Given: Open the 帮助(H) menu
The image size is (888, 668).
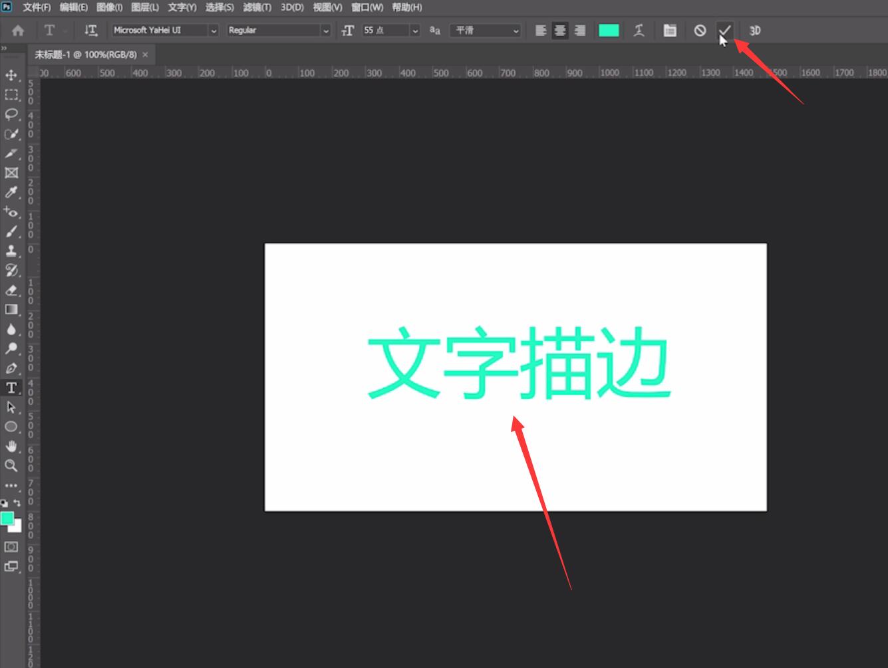Looking at the screenshot, I should coord(407,7).
